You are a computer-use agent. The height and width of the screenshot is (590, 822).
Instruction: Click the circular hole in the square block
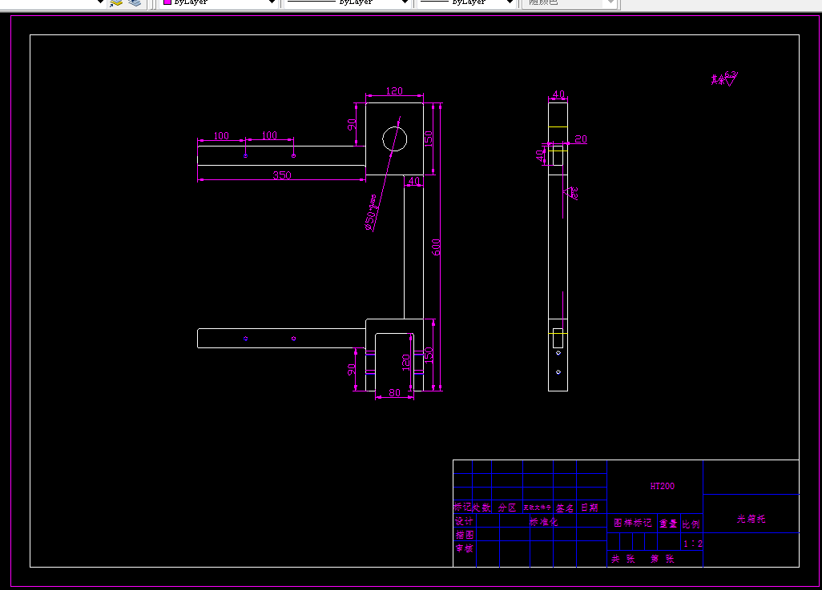coord(395,138)
